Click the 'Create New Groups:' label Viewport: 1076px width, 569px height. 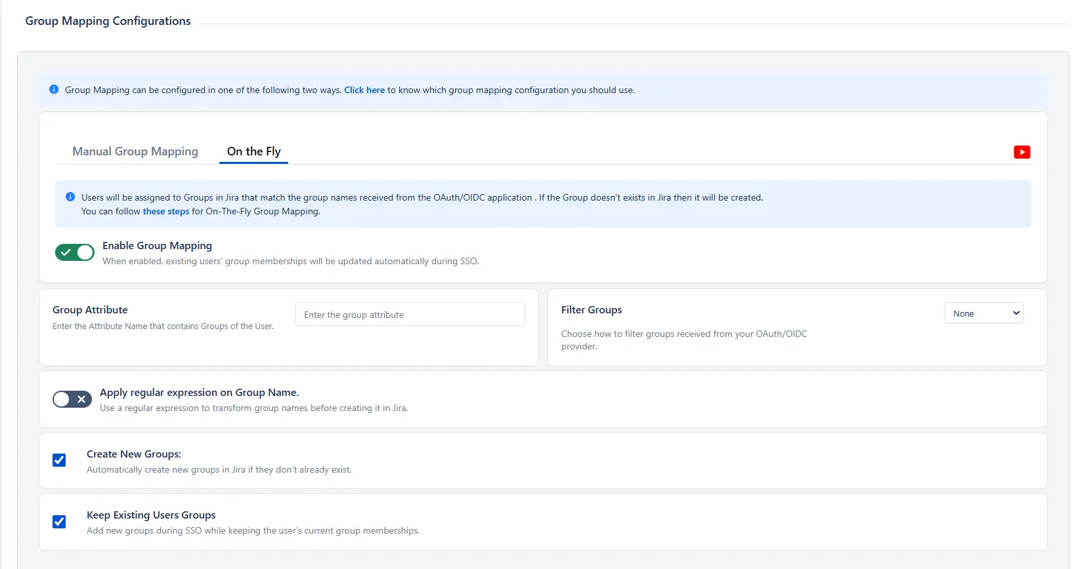(x=134, y=454)
